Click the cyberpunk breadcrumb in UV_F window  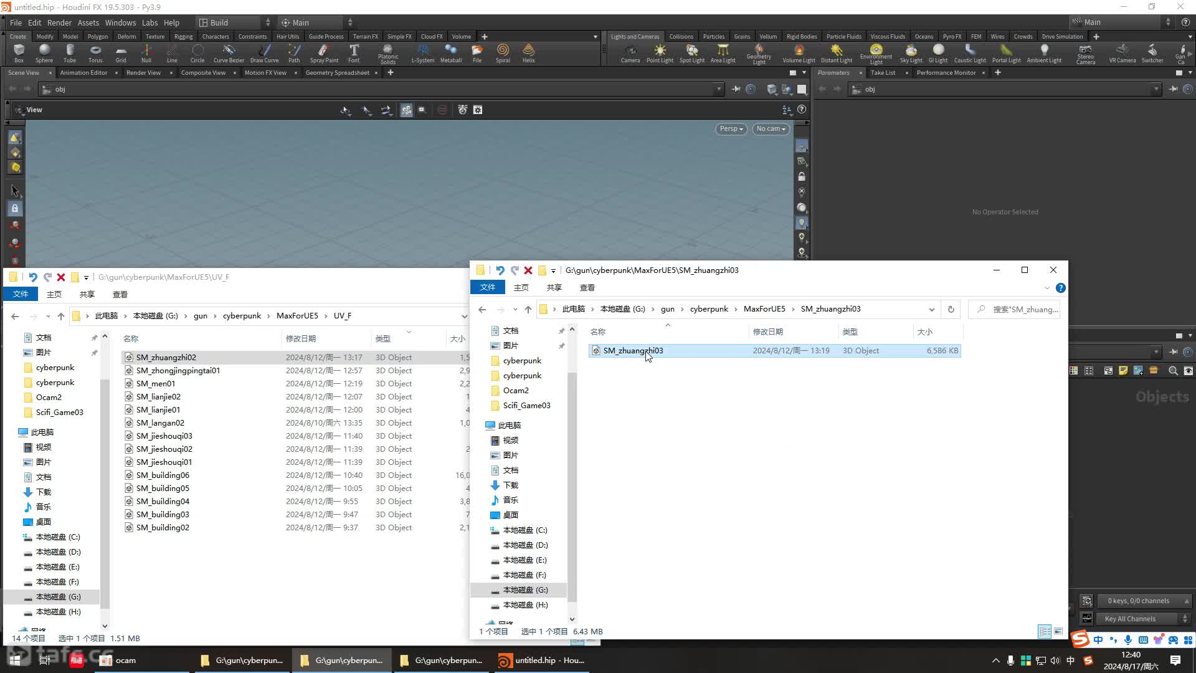242,316
